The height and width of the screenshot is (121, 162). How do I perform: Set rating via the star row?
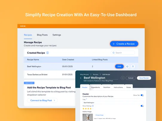[88, 109]
